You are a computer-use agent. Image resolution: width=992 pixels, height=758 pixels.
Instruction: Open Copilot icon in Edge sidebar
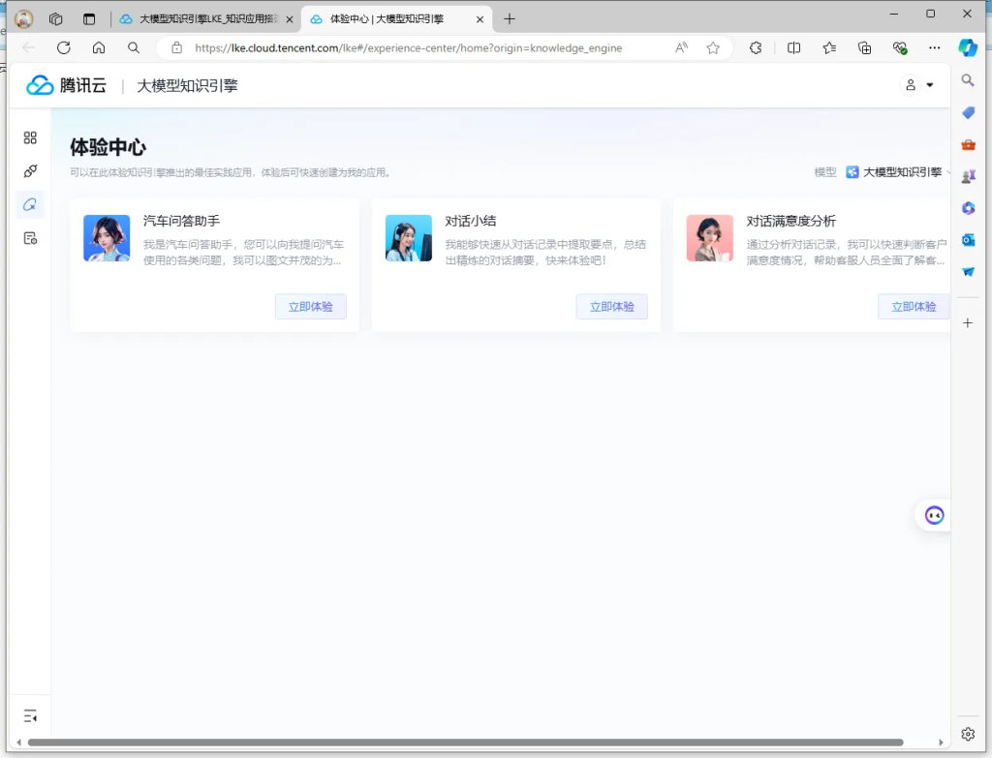(968, 47)
